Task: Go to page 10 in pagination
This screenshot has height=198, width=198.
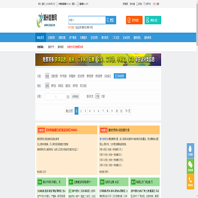Action: tap(117, 111)
